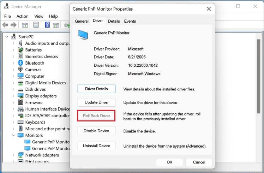Open the Help menu
The image size is (264, 173).
click(x=53, y=16)
